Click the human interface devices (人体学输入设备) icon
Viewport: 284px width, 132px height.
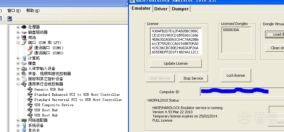pyautogui.click(x=24, y=69)
